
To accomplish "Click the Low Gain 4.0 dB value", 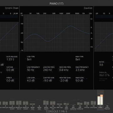I will tap(31, 81).
